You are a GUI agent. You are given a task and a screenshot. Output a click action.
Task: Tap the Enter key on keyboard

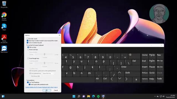130,68
